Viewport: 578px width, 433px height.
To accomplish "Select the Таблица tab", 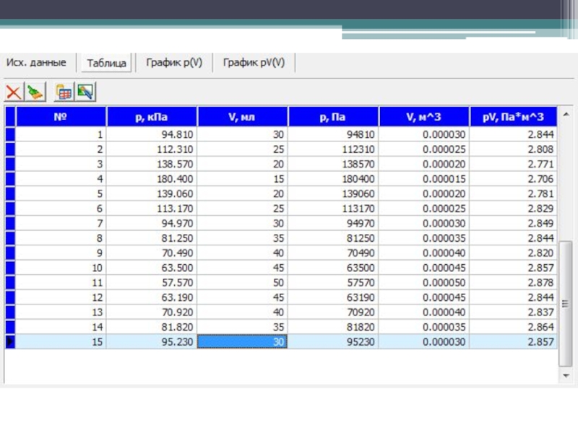I will (107, 64).
